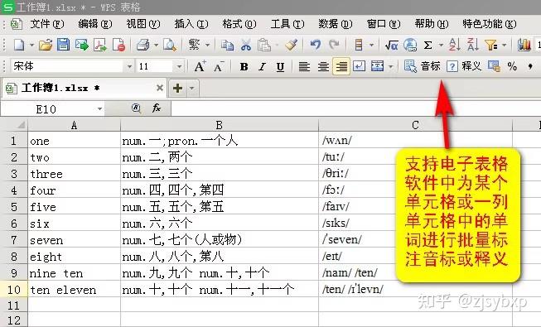The image size is (541, 327).
Task: Click the Export to PDF icon
Action: click(x=100, y=45)
